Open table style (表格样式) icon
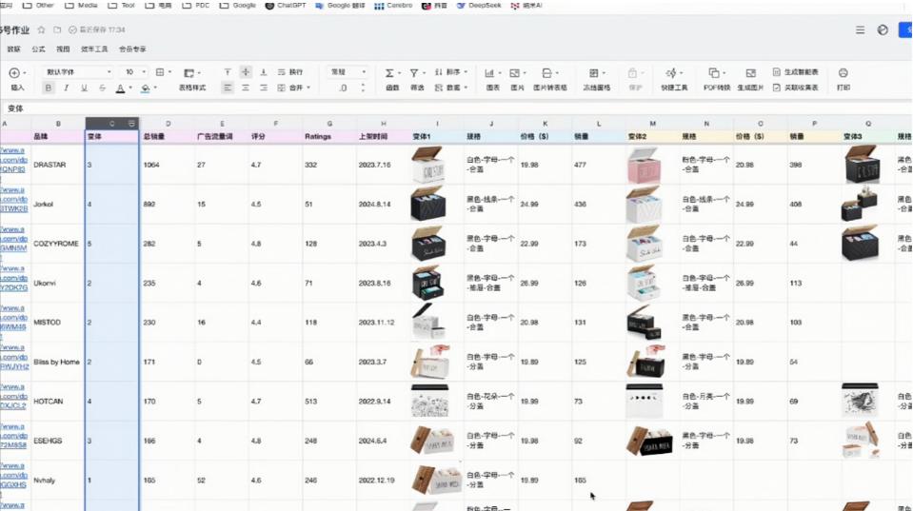 (x=189, y=72)
